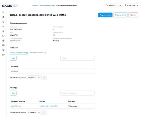Open the Sec 170-01 IDS destination port link
This screenshot has width=141, height=118.
point(15,41)
